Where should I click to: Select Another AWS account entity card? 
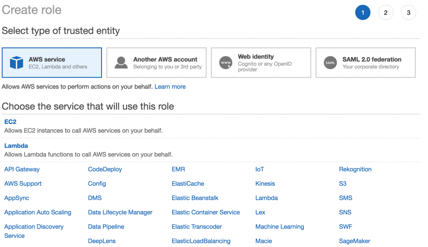click(156, 63)
